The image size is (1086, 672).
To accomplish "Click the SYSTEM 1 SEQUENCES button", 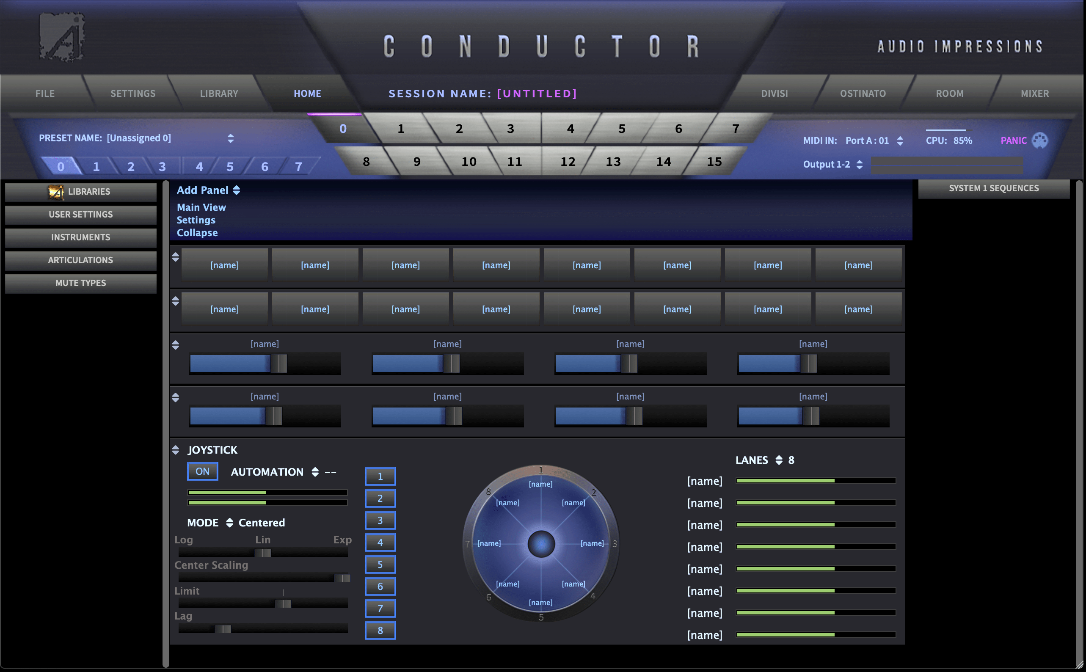I will (x=994, y=188).
